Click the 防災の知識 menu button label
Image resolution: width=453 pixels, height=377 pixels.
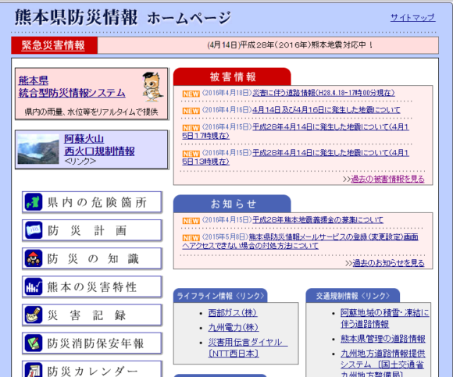pyautogui.click(x=93, y=258)
